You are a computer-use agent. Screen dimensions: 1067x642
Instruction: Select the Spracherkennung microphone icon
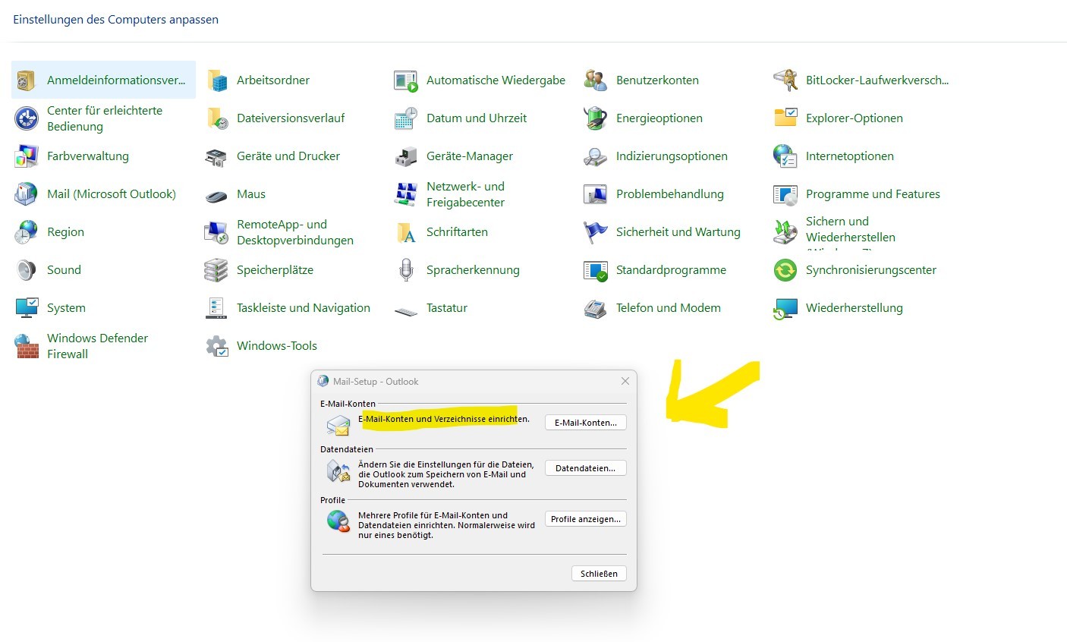(x=405, y=270)
